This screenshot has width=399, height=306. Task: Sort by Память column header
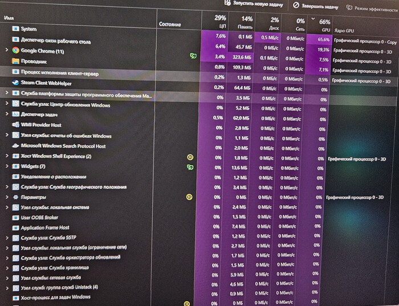point(242,22)
